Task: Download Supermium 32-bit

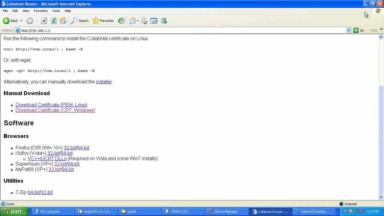Action: pos(60,164)
